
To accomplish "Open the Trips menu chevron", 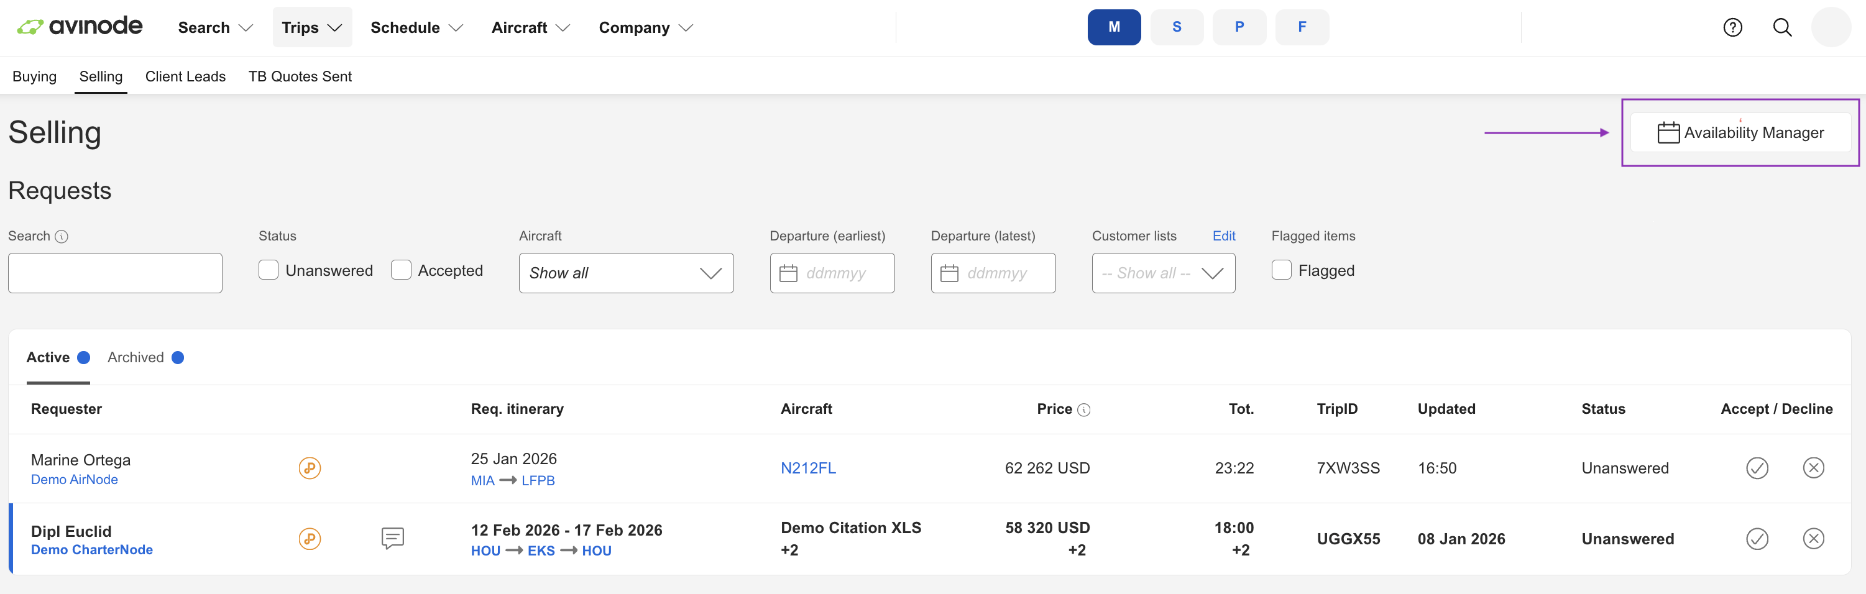I will click(x=333, y=27).
